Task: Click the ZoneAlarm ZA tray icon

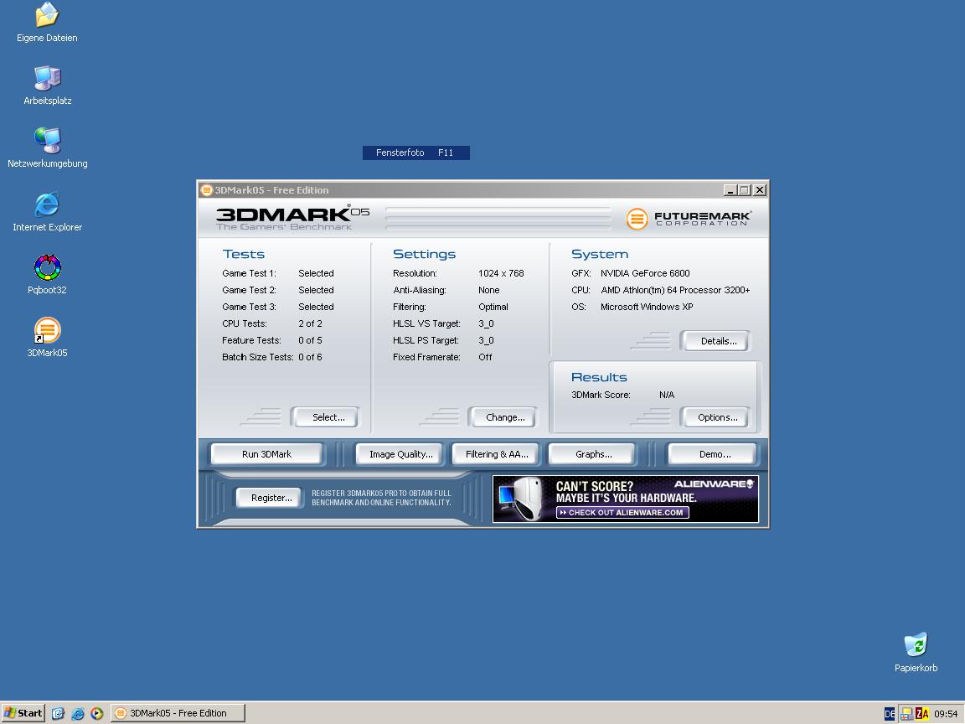Action: (922, 714)
